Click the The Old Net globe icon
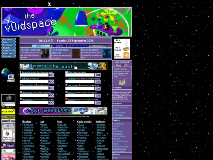 [66, 85]
